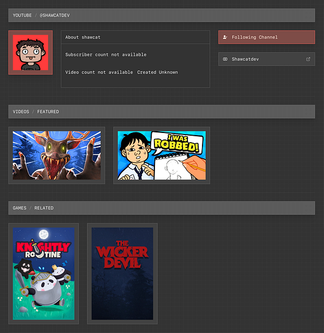The image size is (324, 333).
Task: Click the RELATED header label
Action: coord(44,208)
